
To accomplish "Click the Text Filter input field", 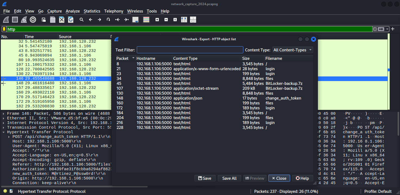I will point(190,50).
